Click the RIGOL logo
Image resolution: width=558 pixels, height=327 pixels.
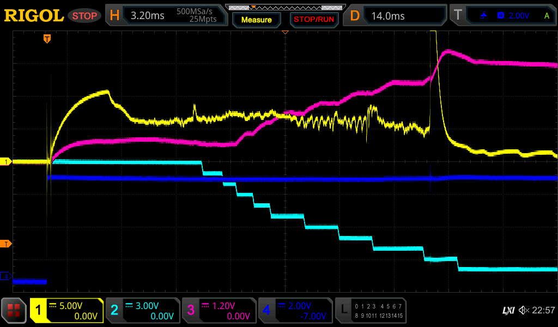click(34, 15)
